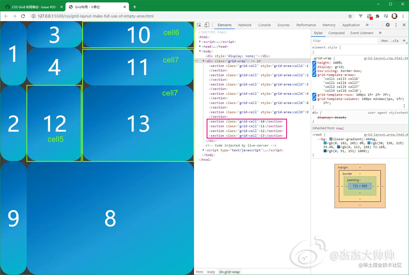Open the Console tab
Screen dimensions: 409x275
tap(264, 25)
